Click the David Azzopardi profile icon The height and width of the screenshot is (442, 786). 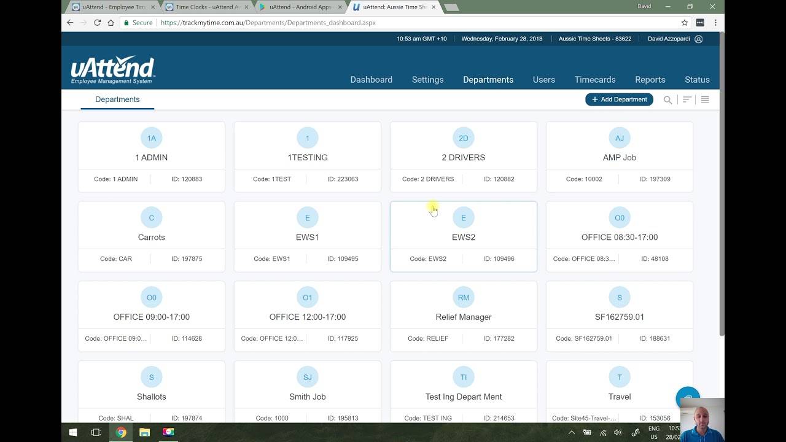click(x=698, y=39)
